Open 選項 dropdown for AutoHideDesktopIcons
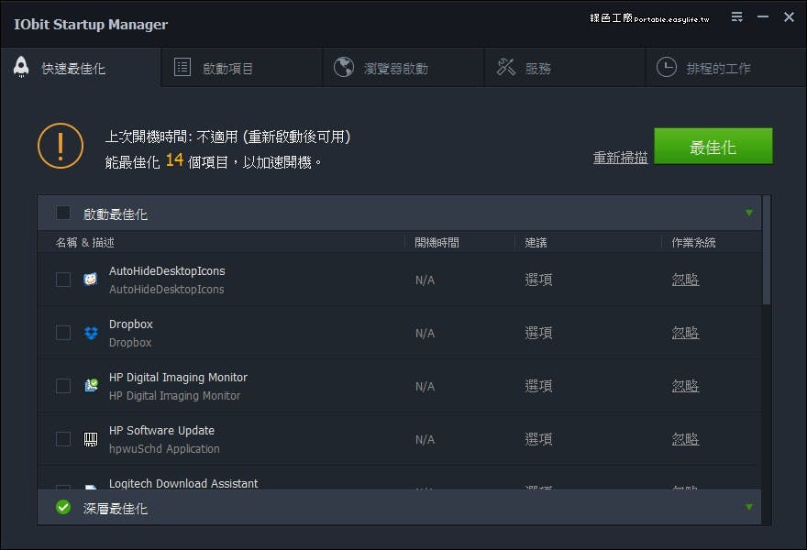Screen dimensions: 807x550 pyautogui.click(x=538, y=280)
